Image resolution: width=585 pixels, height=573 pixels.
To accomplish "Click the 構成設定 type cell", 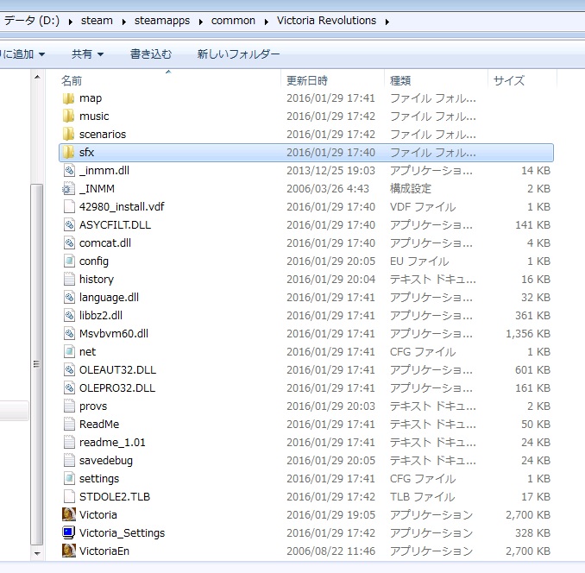I will point(411,189).
